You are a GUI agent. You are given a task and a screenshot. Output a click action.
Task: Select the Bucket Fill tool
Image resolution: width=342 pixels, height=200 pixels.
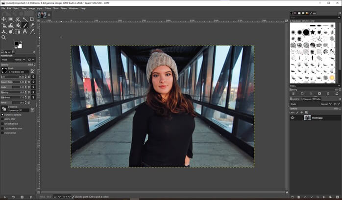[x=18, y=25]
